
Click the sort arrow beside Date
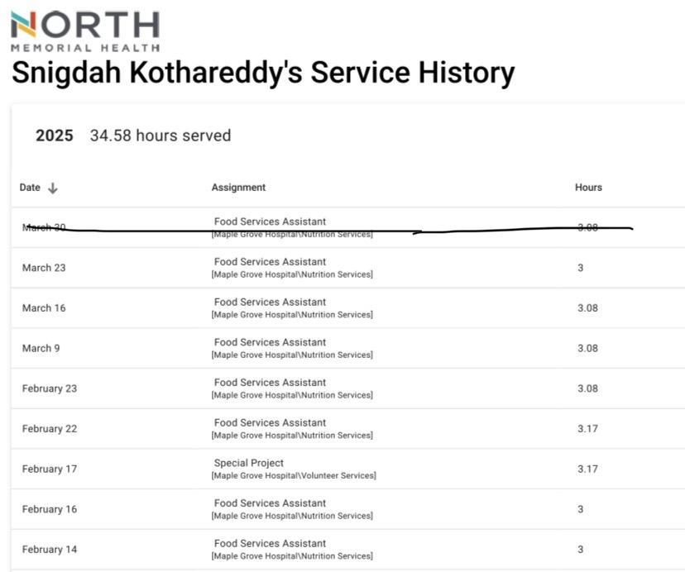[53, 188]
